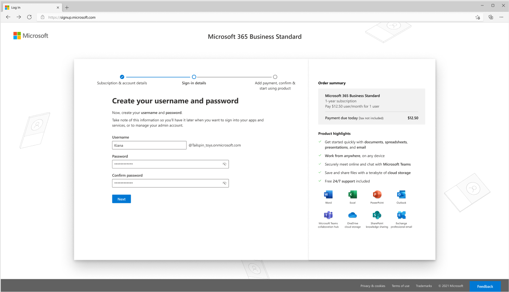Click the Next button
Image resolution: width=509 pixels, height=292 pixels.
pos(121,199)
